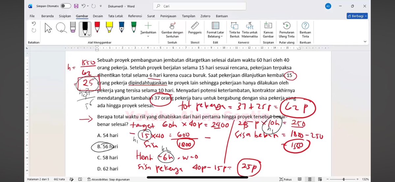The height and width of the screenshot is (182, 395).
Task: Click Tinta untuk Matematika
Action: [x=250, y=30]
